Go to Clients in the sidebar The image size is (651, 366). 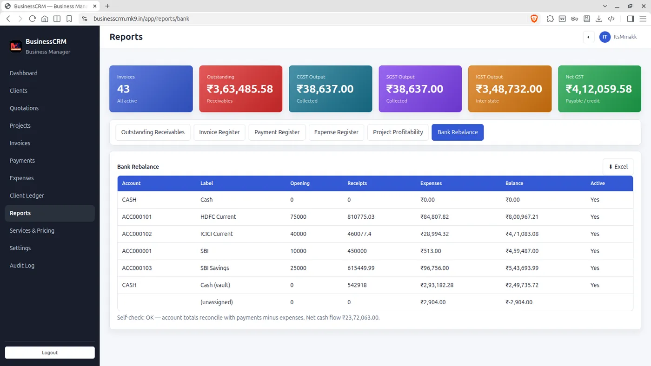point(50,91)
